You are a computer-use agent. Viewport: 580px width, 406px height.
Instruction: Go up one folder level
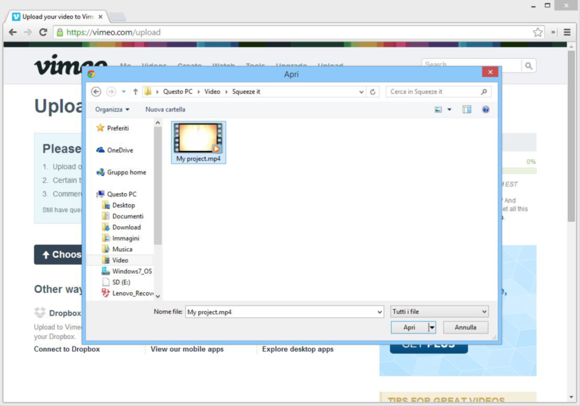coord(136,91)
